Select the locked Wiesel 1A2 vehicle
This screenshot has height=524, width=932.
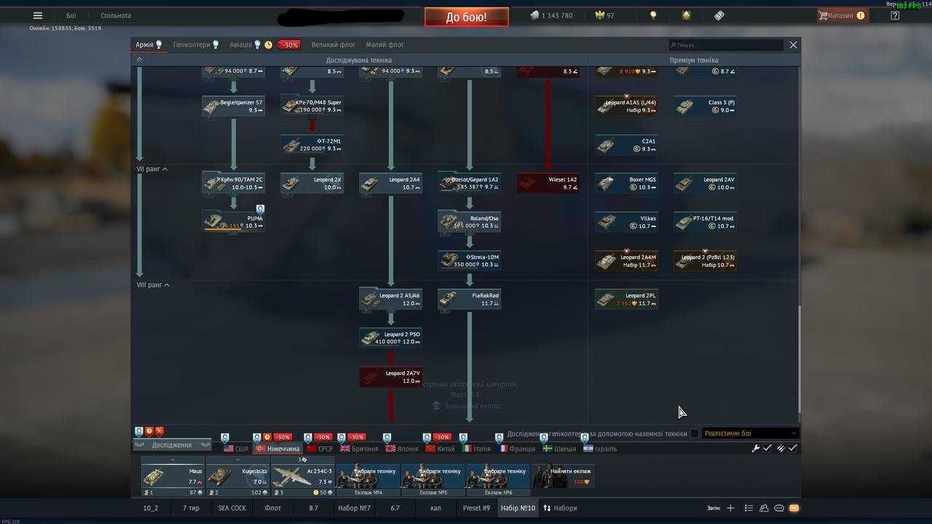pos(548,183)
